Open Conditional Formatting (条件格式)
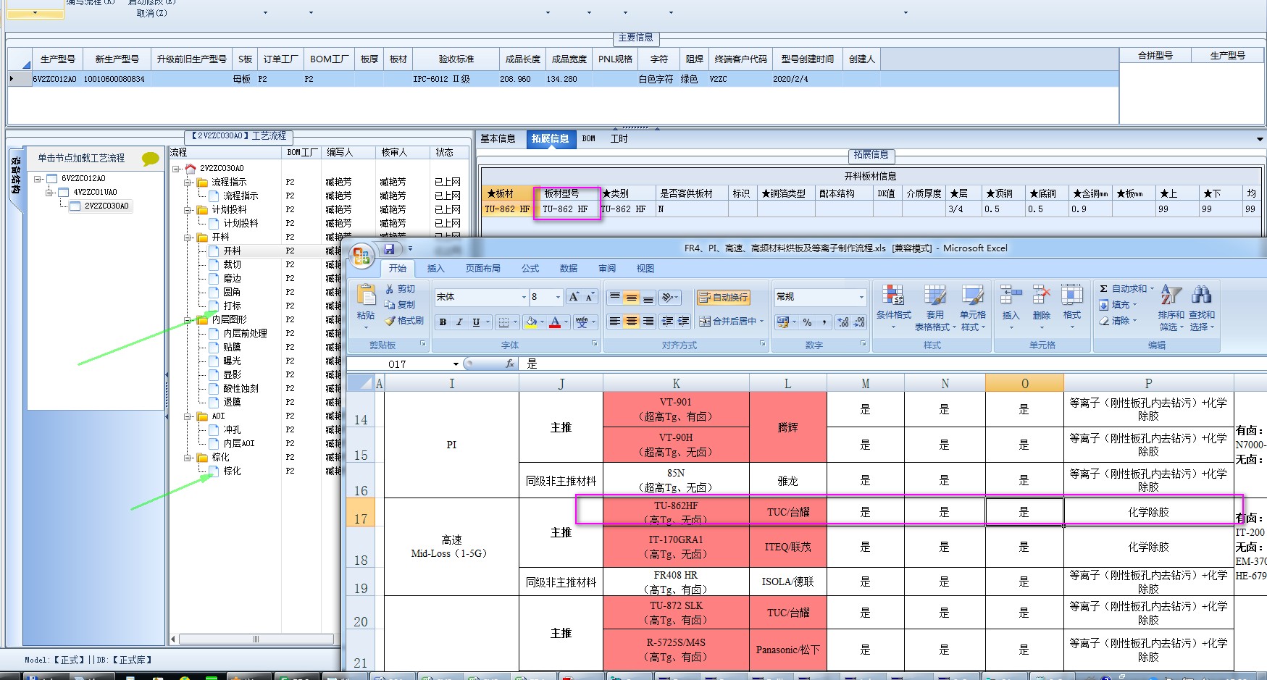This screenshot has height=680, width=1267. click(893, 306)
